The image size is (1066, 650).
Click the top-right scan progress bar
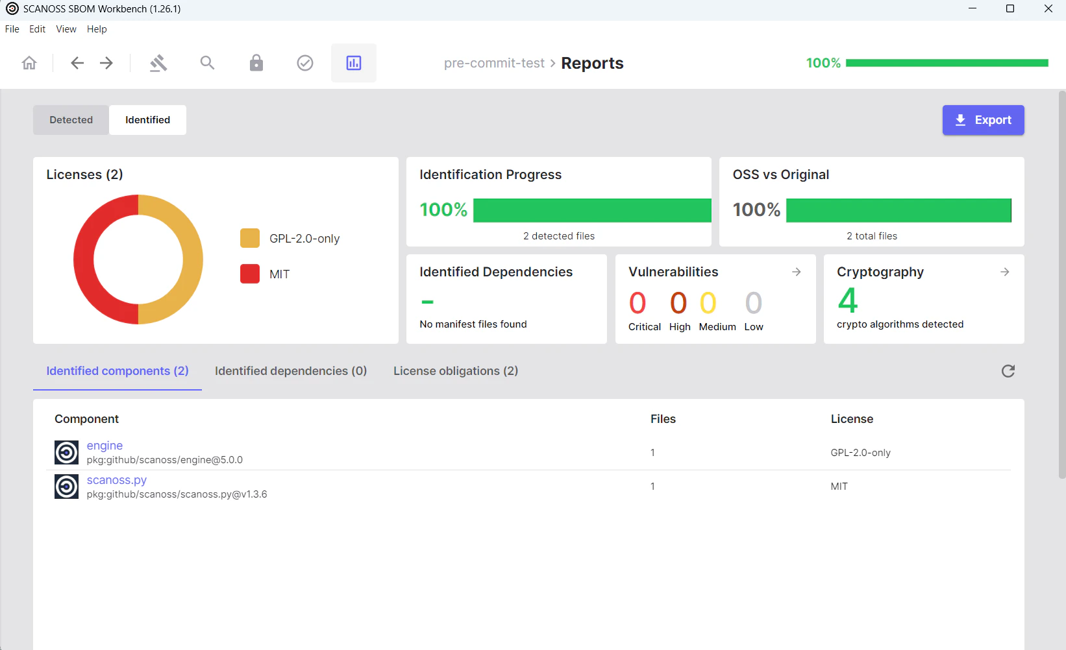pyautogui.click(x=947, y=63)
